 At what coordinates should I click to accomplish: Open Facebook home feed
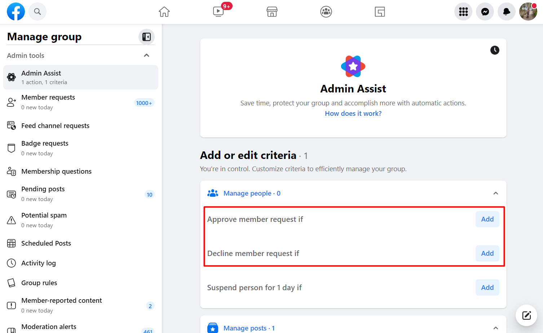point(164,12)
